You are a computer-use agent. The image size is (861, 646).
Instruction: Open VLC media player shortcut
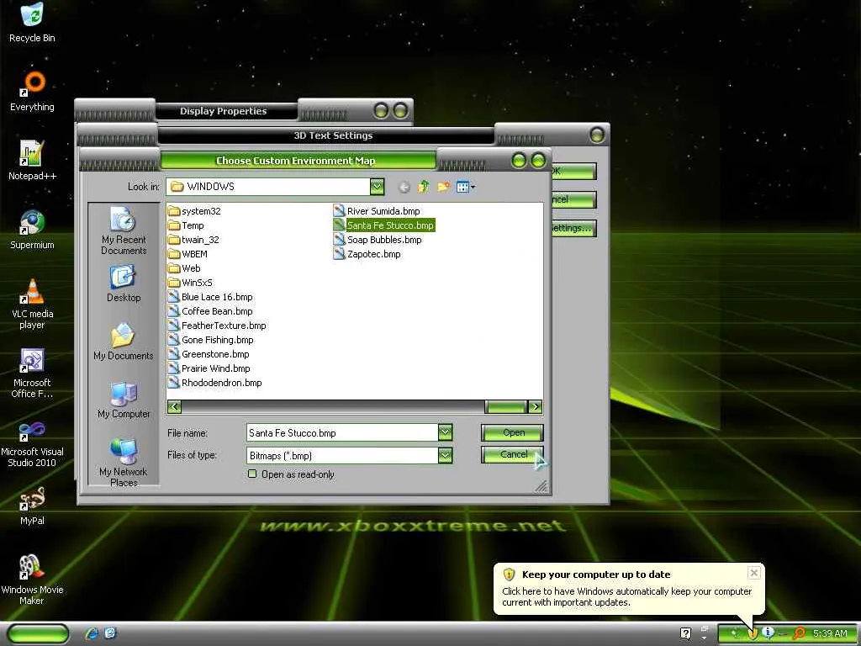coord(32,304)
